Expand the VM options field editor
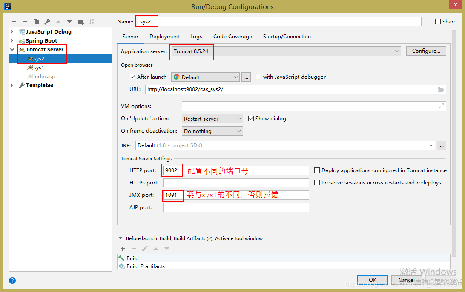This screenshot has width=465, height=292. 441,106
